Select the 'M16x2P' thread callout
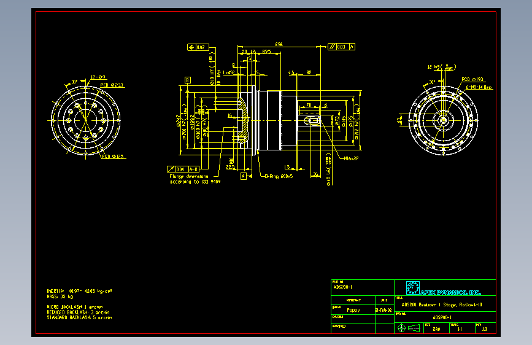This screenshot has width=532, height=345. click(351, 158)
